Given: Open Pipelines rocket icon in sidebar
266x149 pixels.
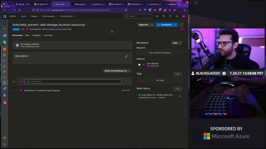Looking at the screenshot, I should [x=5, y=89].
